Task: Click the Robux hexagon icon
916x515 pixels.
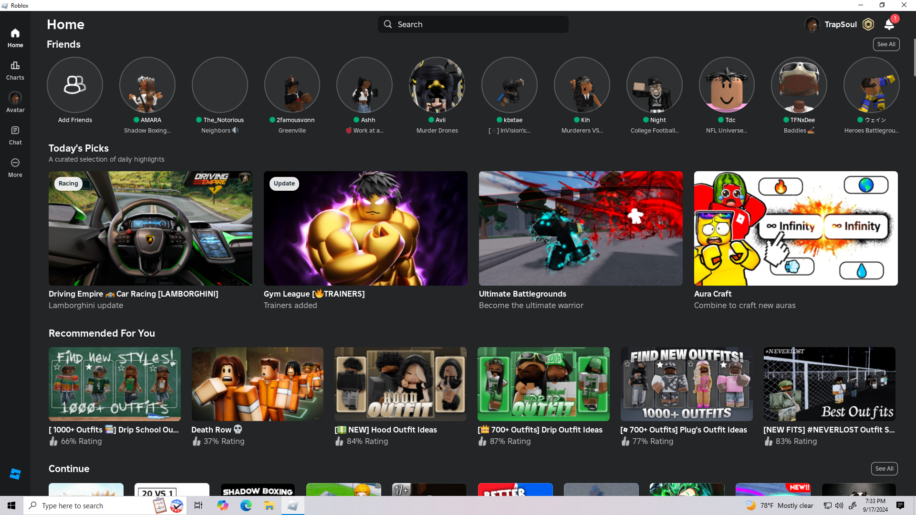Action: click(868, 24)
